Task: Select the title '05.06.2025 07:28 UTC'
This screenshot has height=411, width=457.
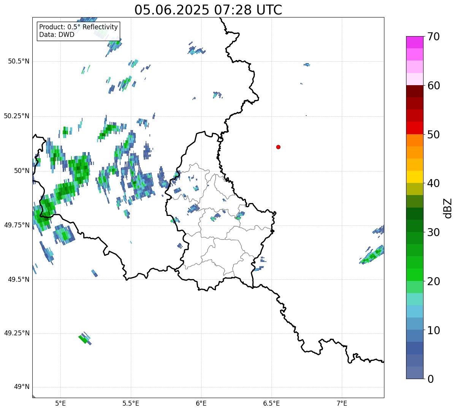Action: click(x=208, y=10)
